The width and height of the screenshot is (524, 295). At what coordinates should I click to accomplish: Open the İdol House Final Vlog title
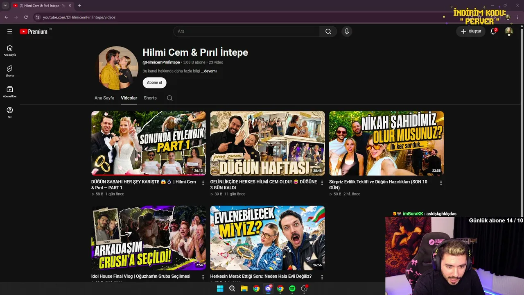141,277
